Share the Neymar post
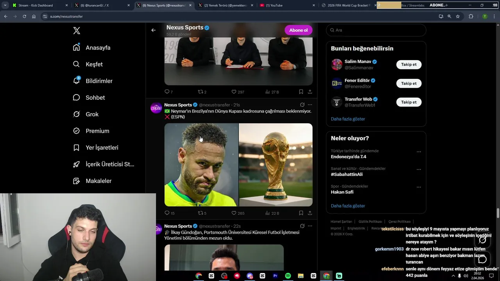The width and height of the screenshot is (500, 281). pos(310,213)
